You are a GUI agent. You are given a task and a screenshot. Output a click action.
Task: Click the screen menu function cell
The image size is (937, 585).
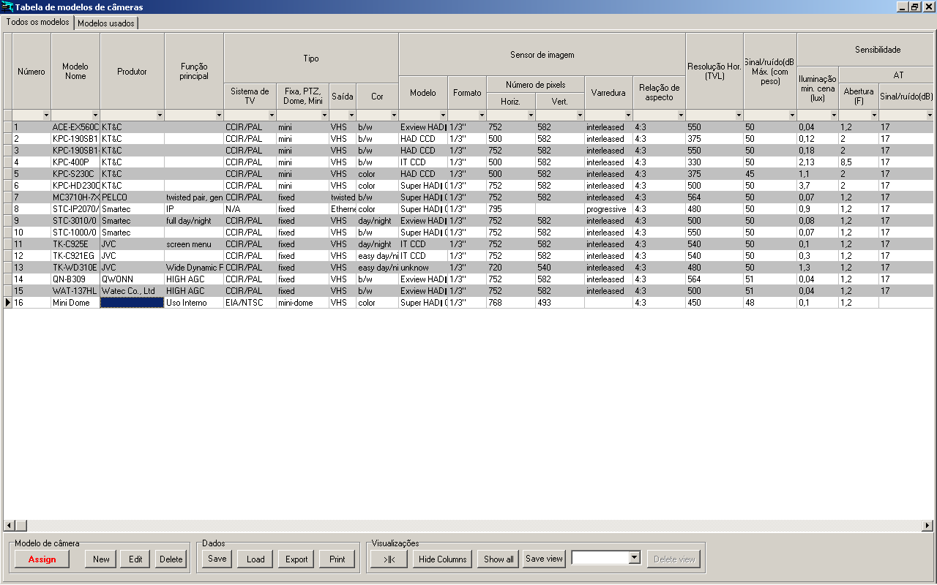pos(194,244)
